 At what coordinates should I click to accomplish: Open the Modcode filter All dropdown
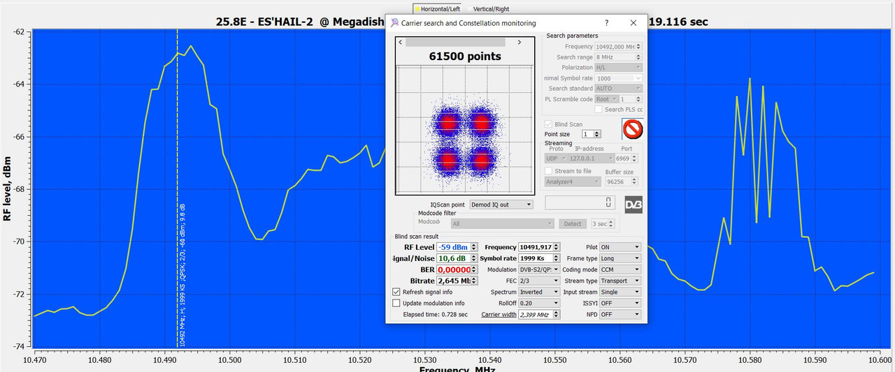click(x=502, y=224)
